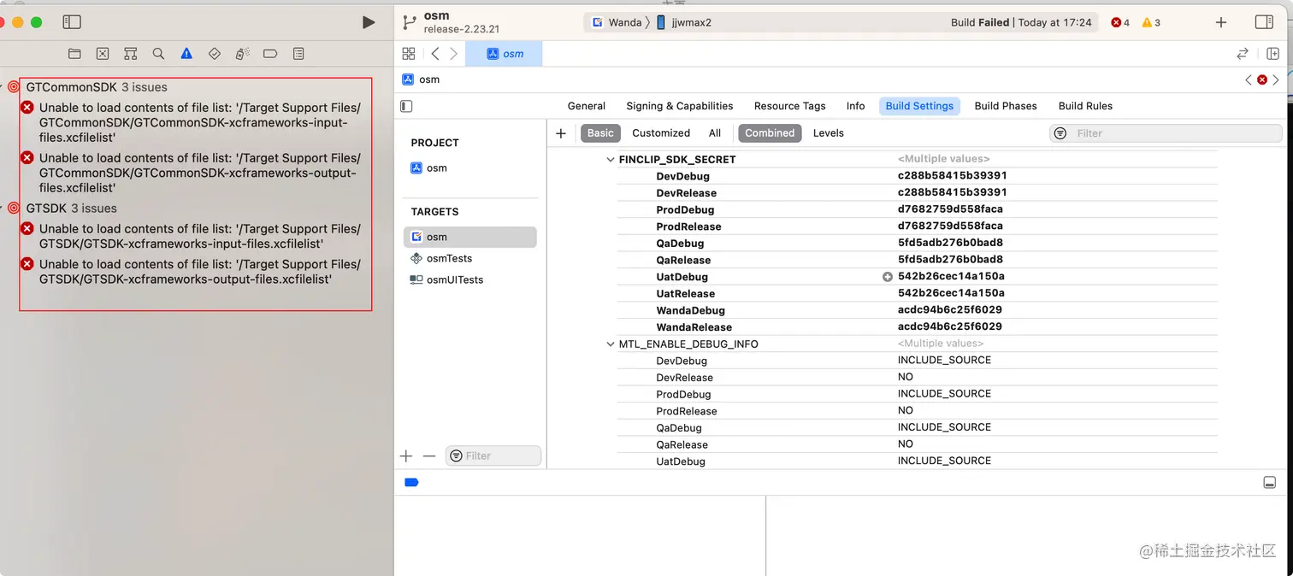
Task: Select the All settings filter
Action: (715, 133)
